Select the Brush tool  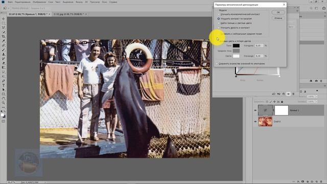click(x=4, y=50)
